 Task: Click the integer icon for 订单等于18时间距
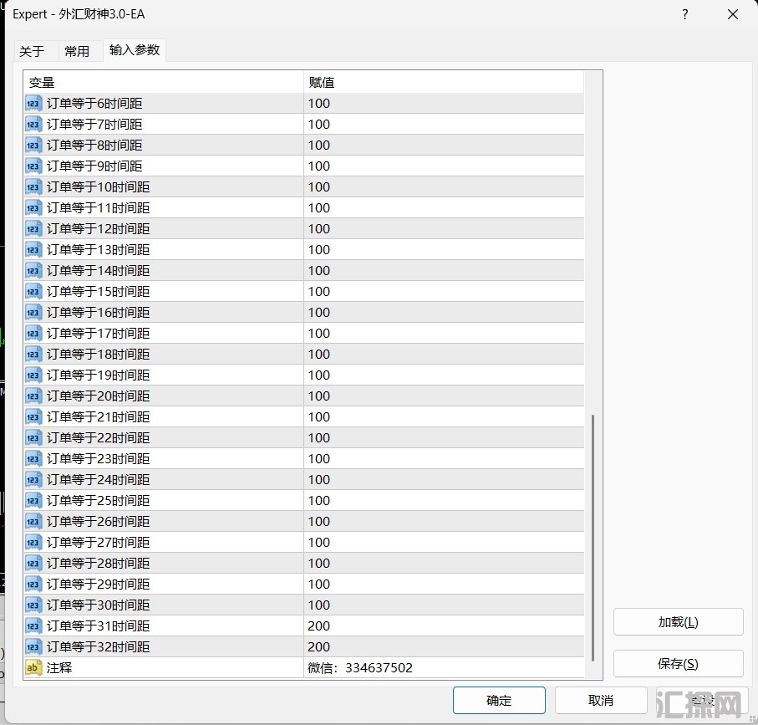point(33,354)
